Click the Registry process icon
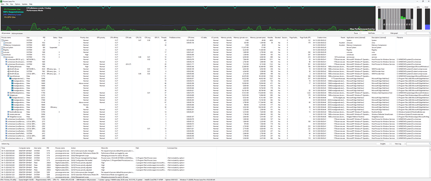Screen dimensions: 431x181 coord(2,50)
